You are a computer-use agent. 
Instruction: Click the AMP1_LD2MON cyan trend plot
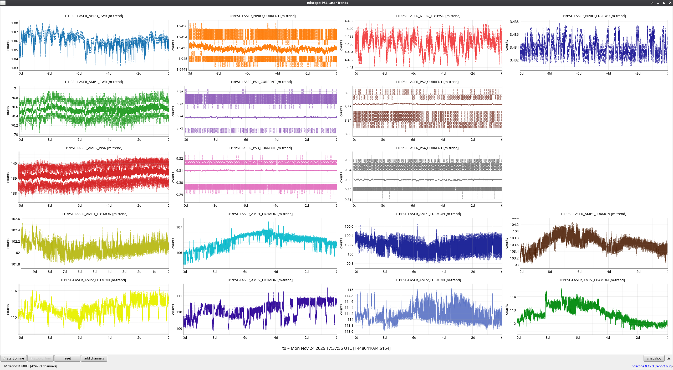(x=260, y=243)
